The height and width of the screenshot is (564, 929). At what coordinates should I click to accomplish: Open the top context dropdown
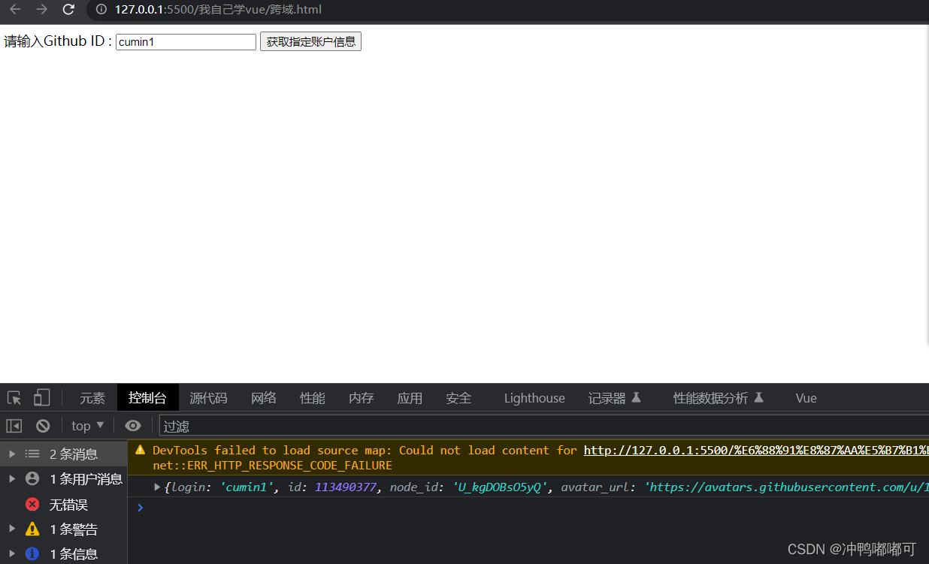pos(87,426)
